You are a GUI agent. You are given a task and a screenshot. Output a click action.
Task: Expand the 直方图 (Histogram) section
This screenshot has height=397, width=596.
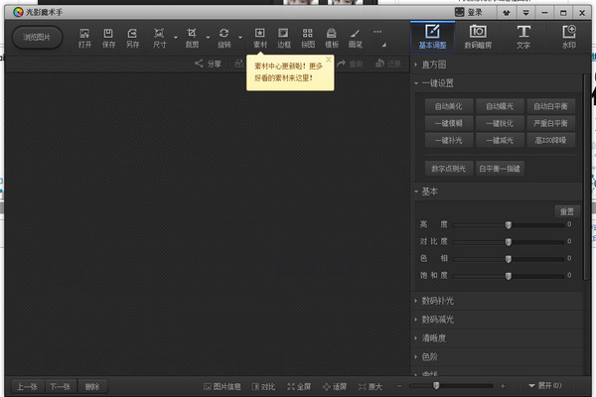[x=435, y=63]
